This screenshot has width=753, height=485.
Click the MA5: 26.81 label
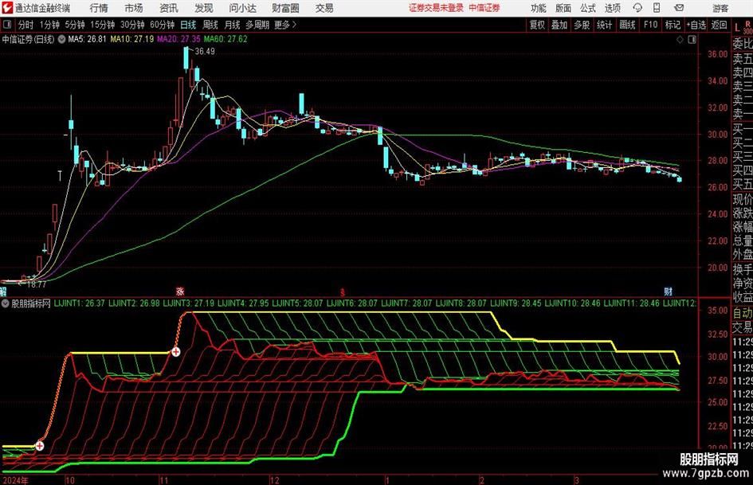[87, 39]
